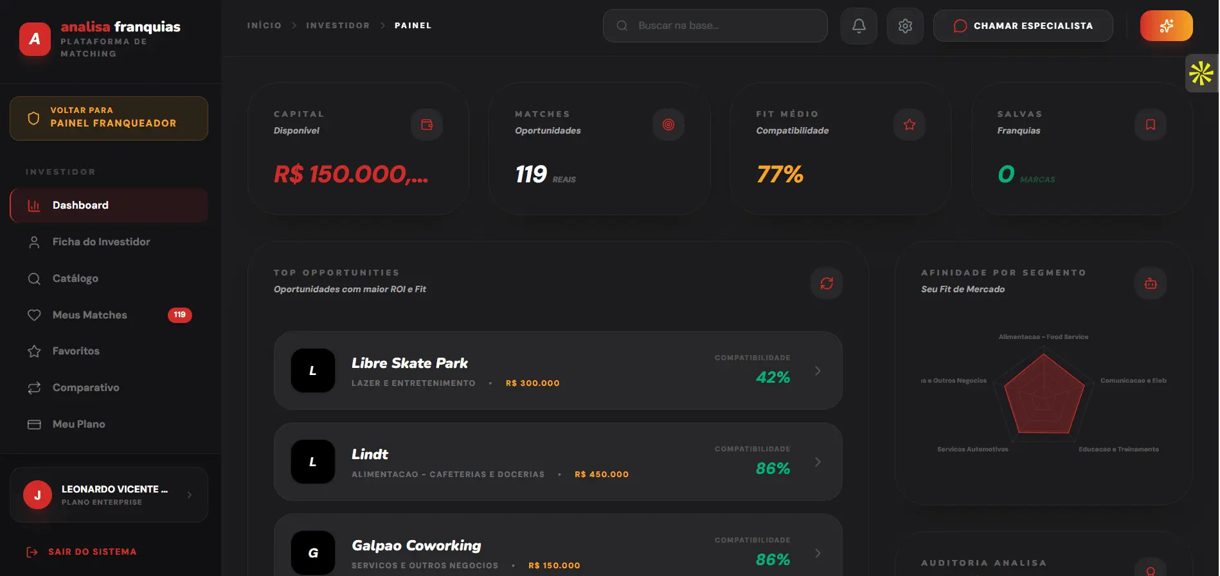Click the Libre Skate Park logo tile
This screenshot has height=576, width=1220.
[x=313, y=371]
